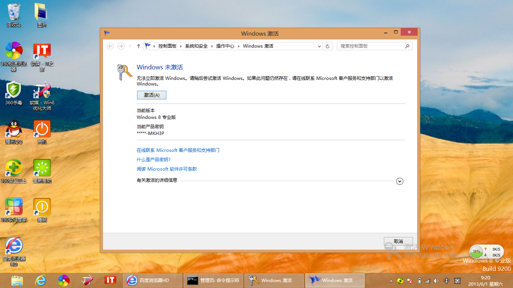This screenshot has width=513, height=288.
Task: Click the 激活(A) activate button
Action: [x=152, y=95]
